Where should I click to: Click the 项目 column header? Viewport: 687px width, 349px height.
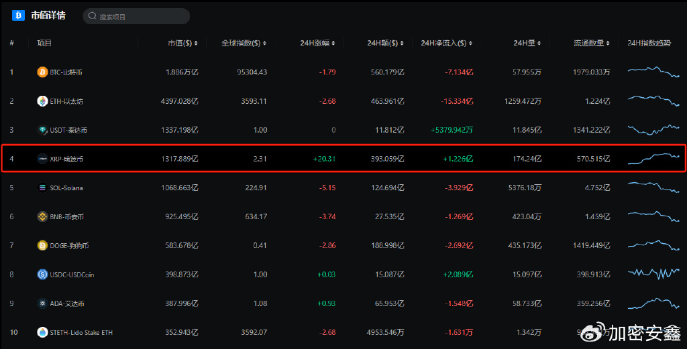pos(44,43)
